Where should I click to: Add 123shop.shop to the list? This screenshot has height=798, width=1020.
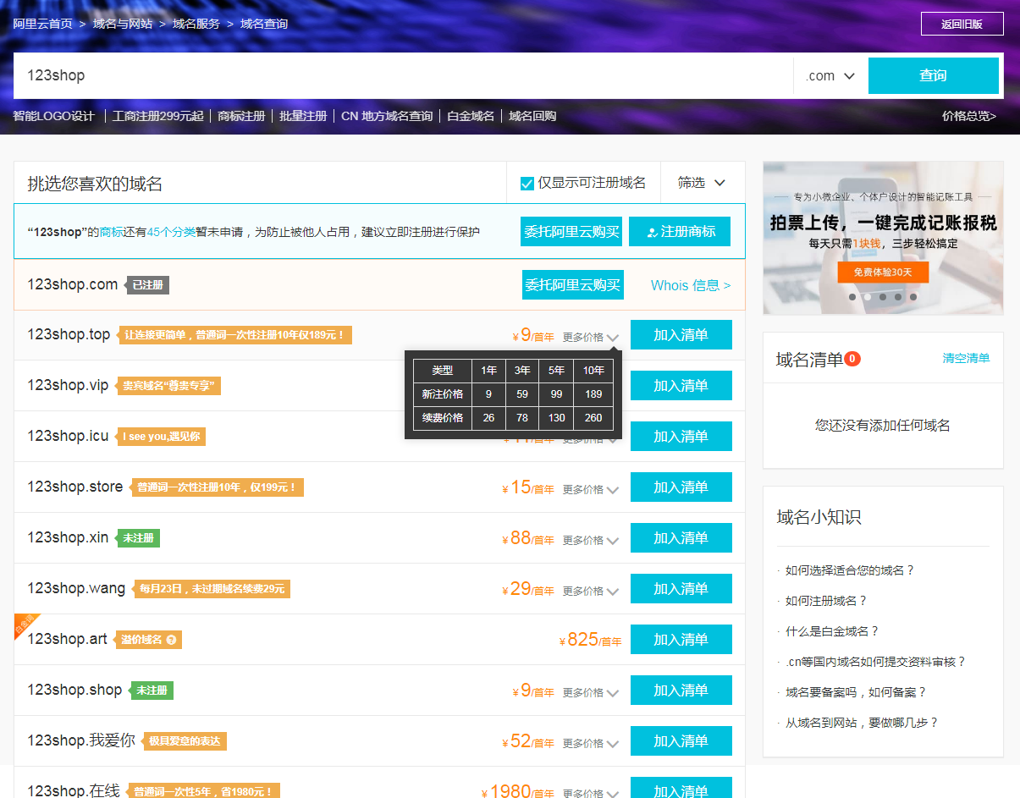[x=681, y=691]
